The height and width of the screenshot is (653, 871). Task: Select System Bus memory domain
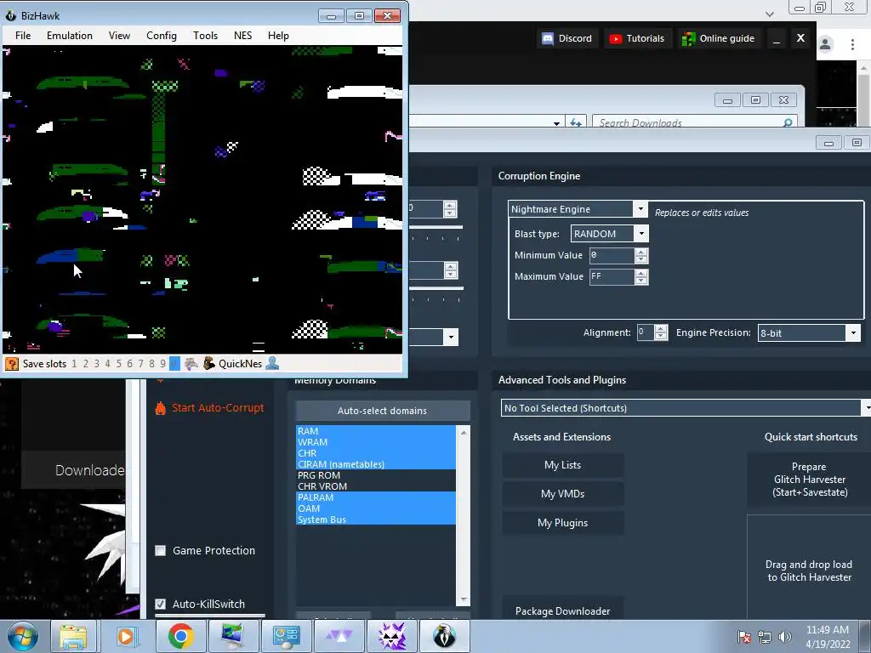[x=375, y=520]
